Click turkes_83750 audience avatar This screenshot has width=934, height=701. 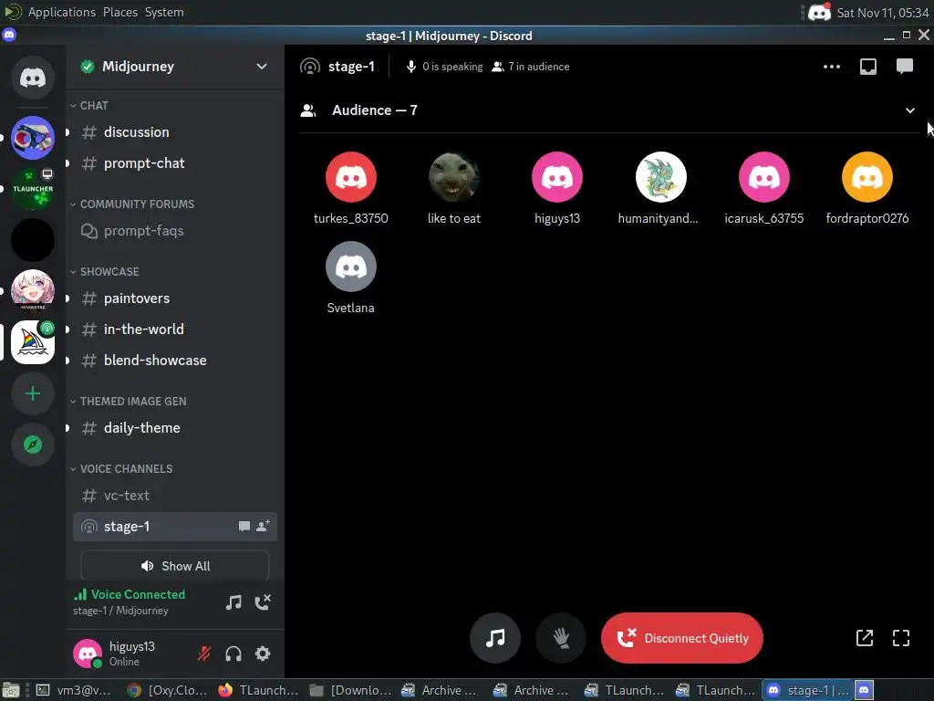tap(351, 177)
